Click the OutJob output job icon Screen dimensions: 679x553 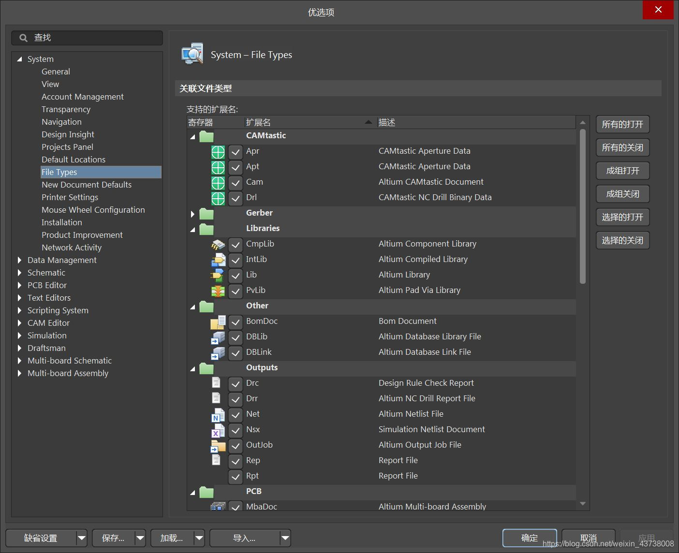coord(218,446)
